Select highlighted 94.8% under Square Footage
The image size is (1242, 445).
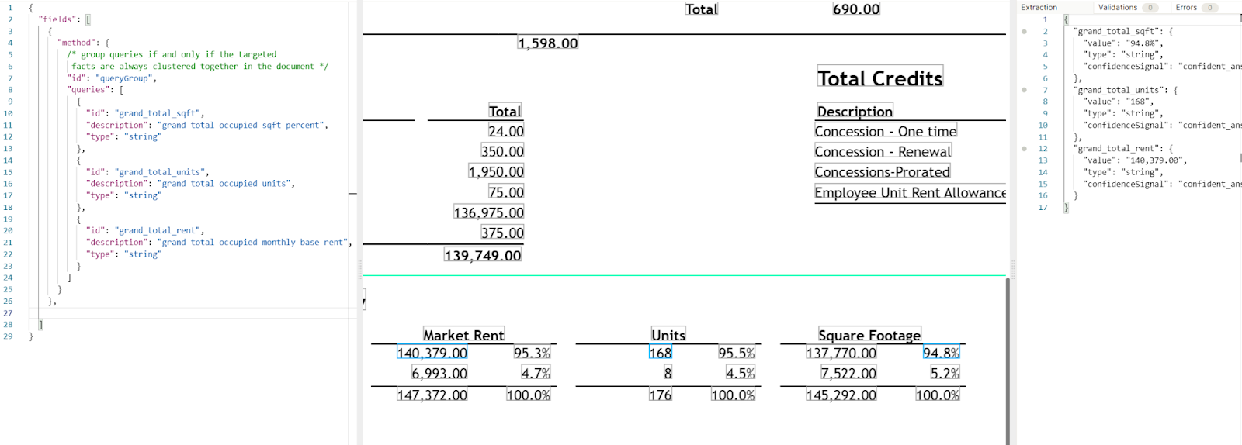(941, 353)
